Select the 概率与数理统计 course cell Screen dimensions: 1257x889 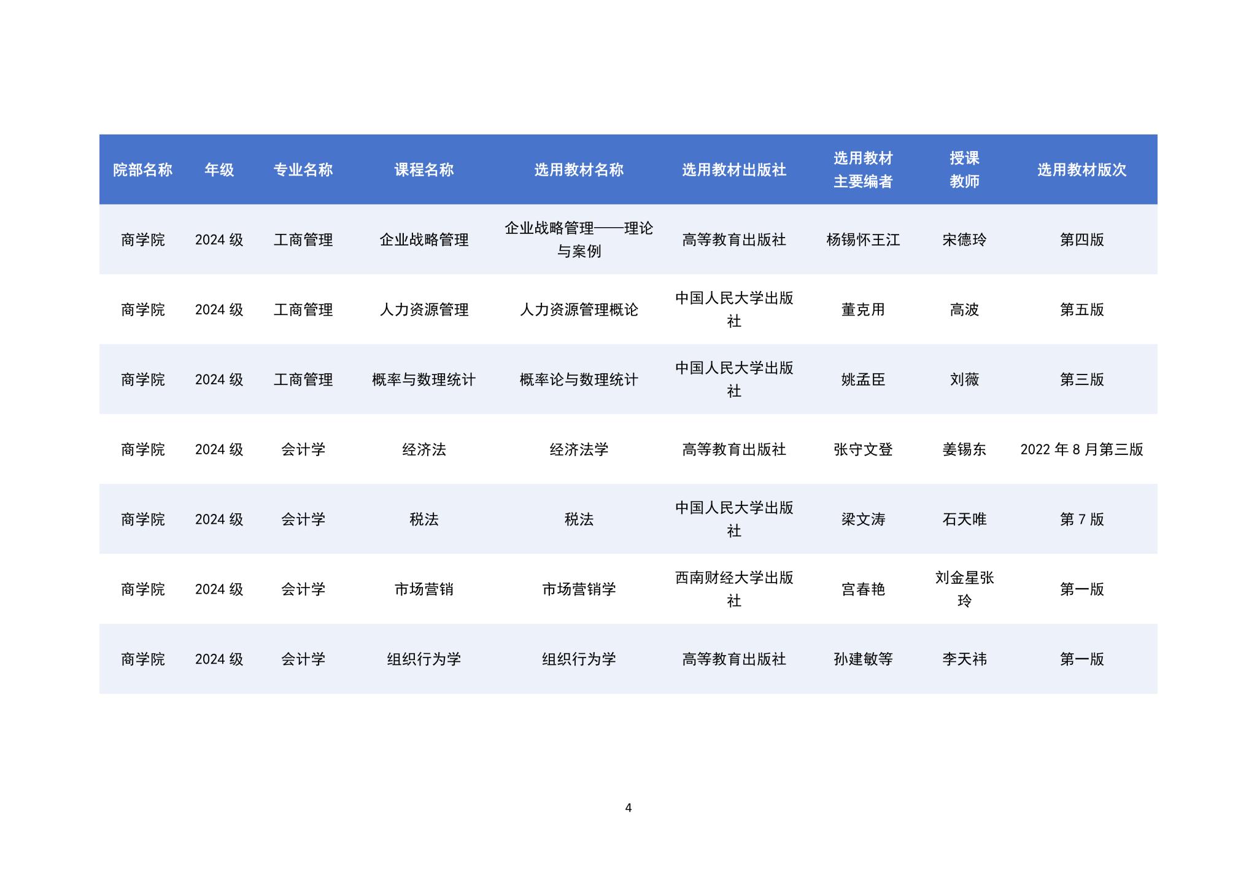(424, 380)
